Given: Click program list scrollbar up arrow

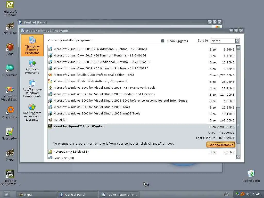Looking at the screenshot, I should (238, 48).
